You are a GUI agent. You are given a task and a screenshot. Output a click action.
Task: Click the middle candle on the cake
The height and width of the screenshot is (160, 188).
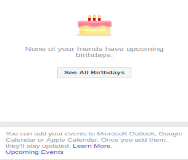tap(94, 18)
